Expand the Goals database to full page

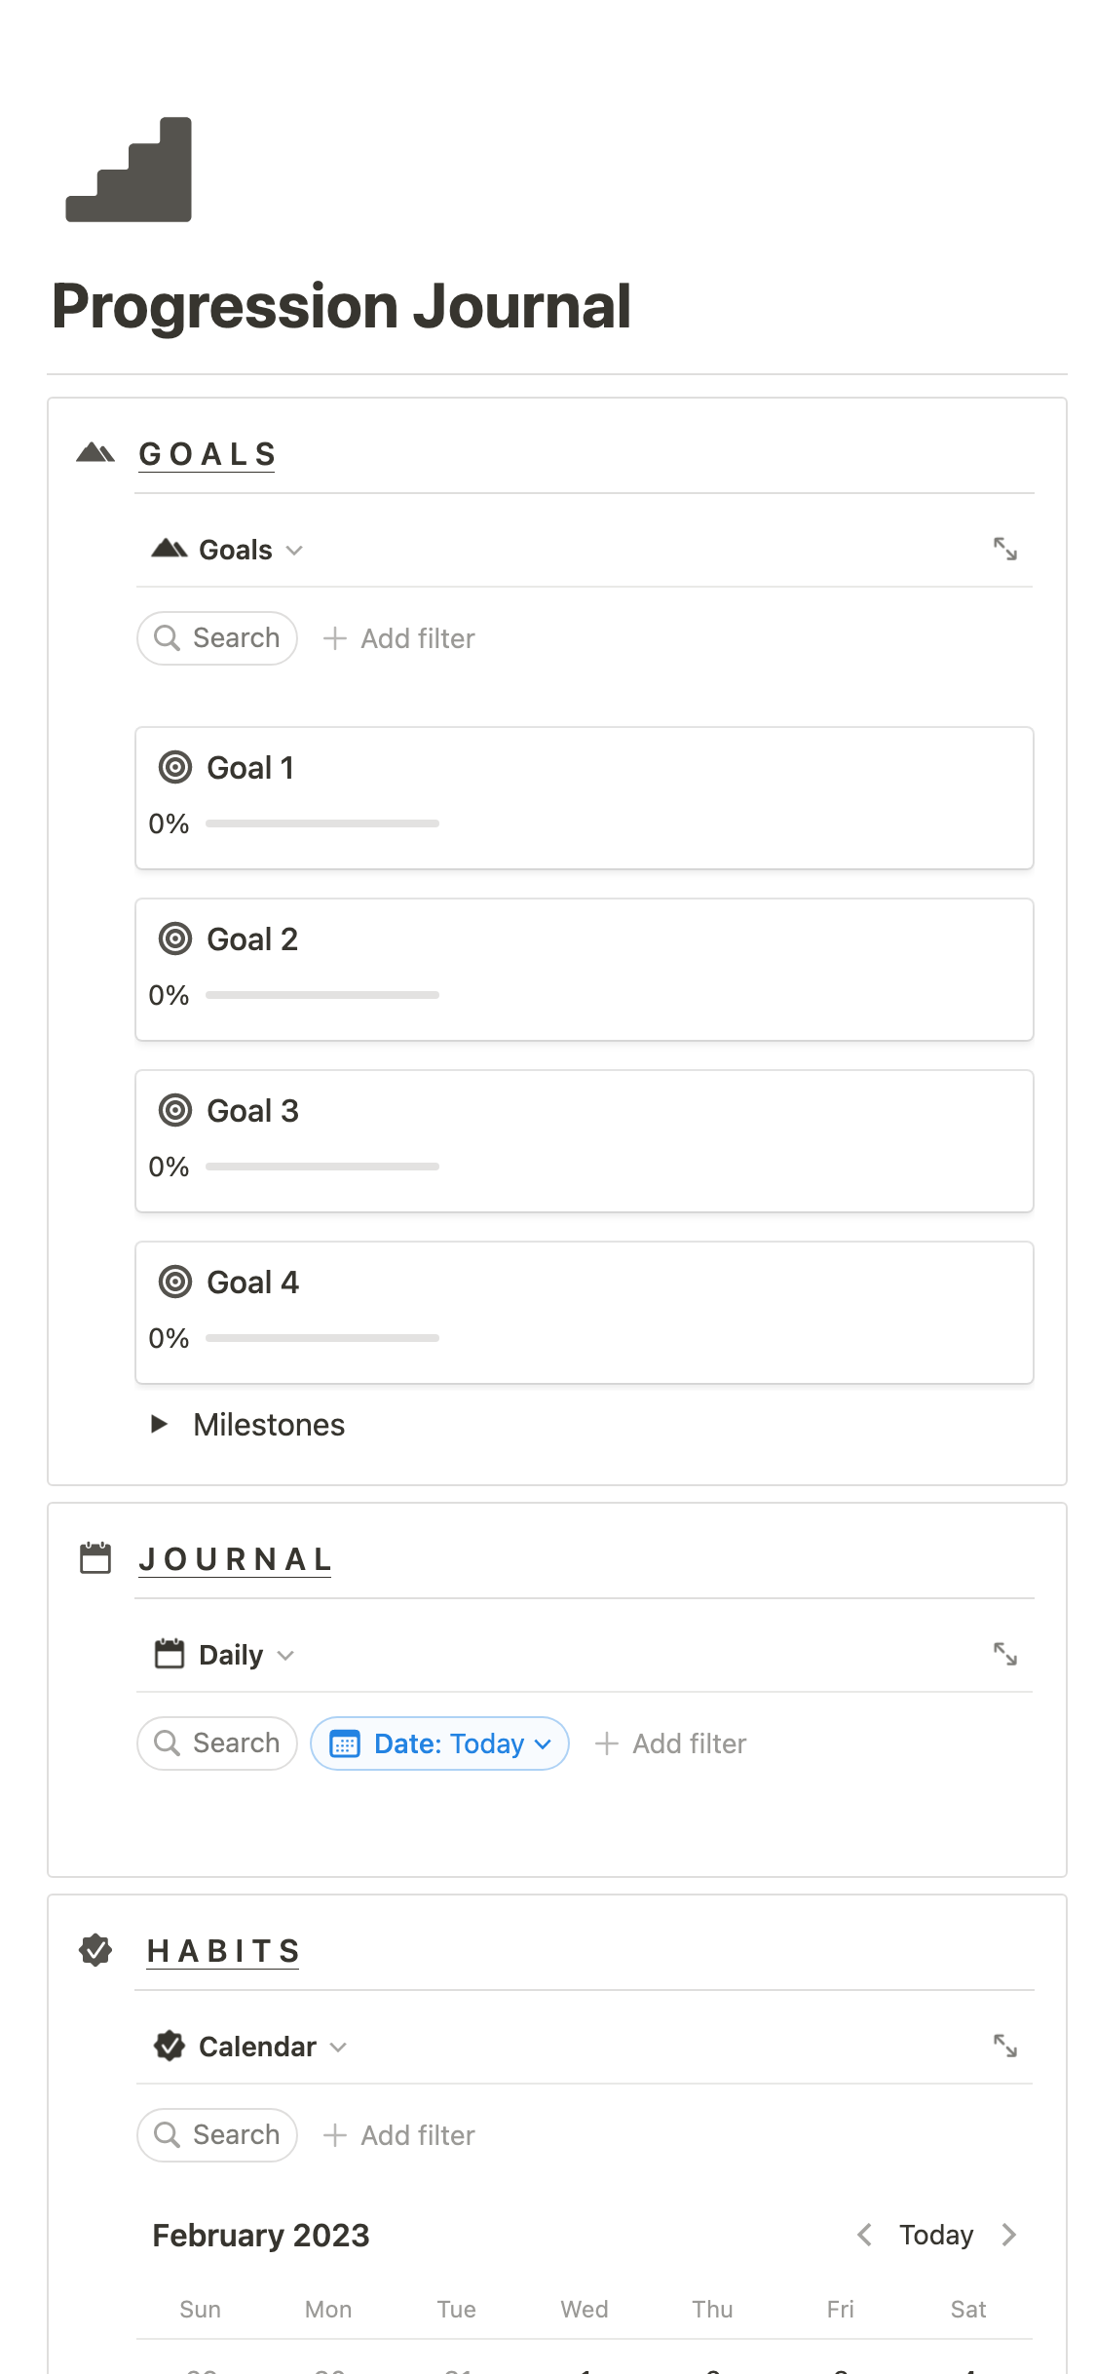1004,550
